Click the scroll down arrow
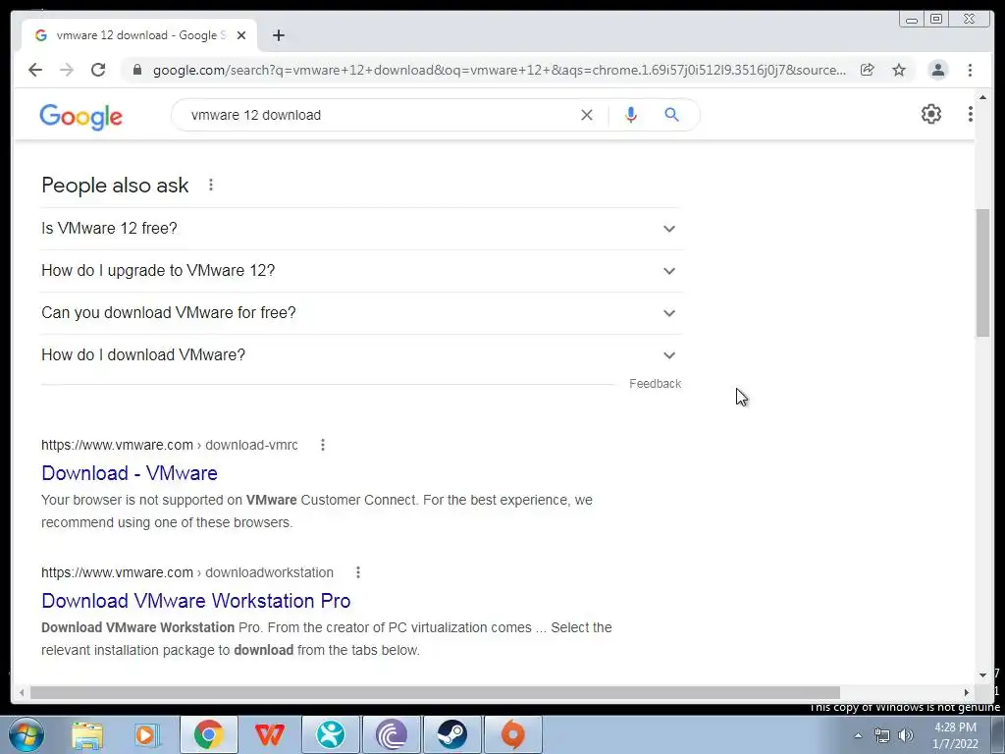 pos(982,674)
